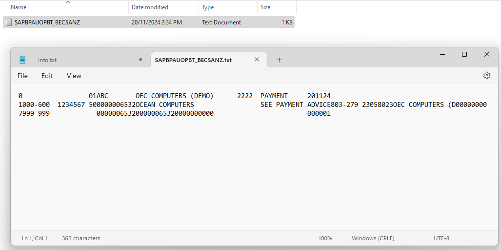
Task: Click the UTF-8 encoding status
Action: pyautogui.click(x=441, y=238)
